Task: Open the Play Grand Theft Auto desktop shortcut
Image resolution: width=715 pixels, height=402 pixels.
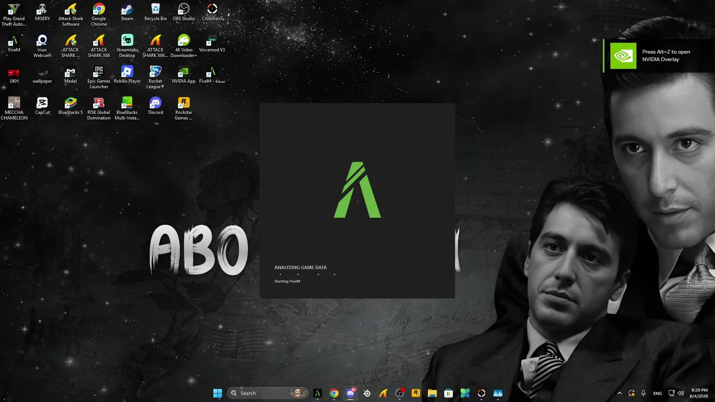Action: (x=14, y=15)
